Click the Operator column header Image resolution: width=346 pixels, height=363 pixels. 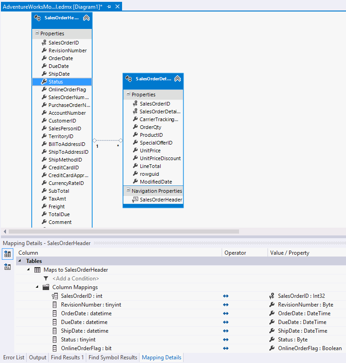(235, 253)
